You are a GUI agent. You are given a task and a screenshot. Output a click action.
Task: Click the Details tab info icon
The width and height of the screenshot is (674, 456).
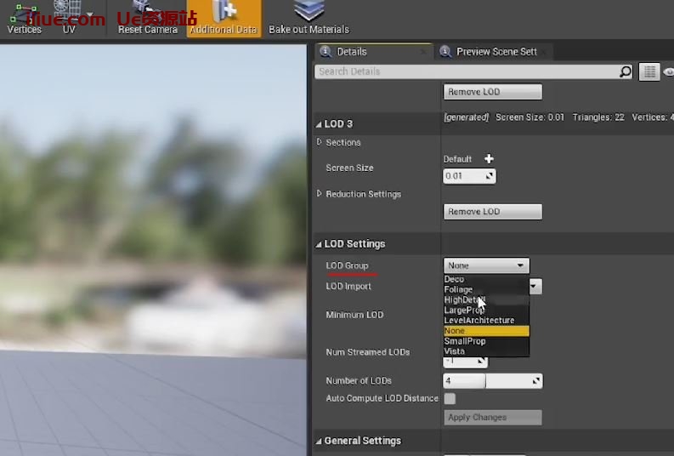[x=326, y=51]
